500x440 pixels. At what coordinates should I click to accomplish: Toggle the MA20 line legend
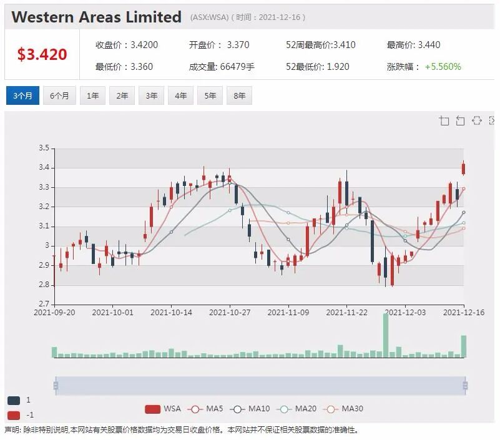click(x=297, y=409)
